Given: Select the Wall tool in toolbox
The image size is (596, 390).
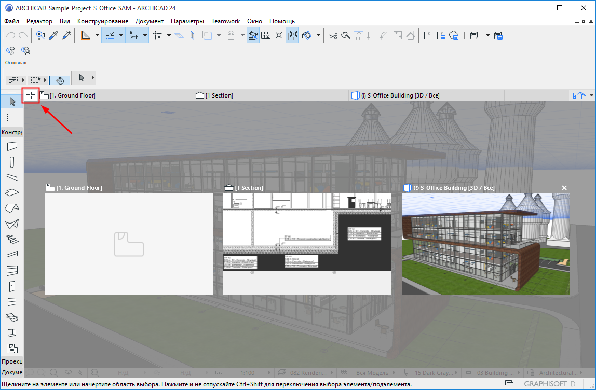Looking at the screenshot, I should point(12,147).
